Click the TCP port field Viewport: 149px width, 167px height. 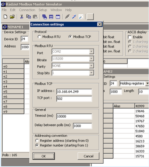tap(74, 99)
